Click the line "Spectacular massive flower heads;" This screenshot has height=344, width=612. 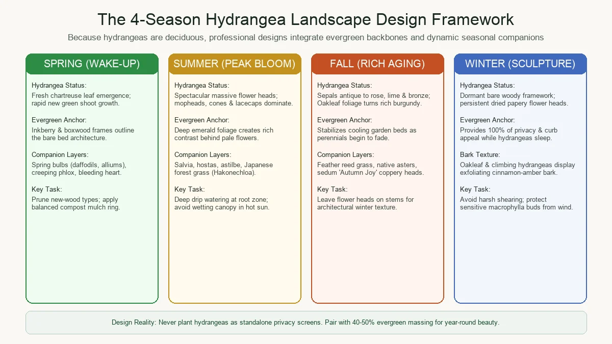click(226, 95)
